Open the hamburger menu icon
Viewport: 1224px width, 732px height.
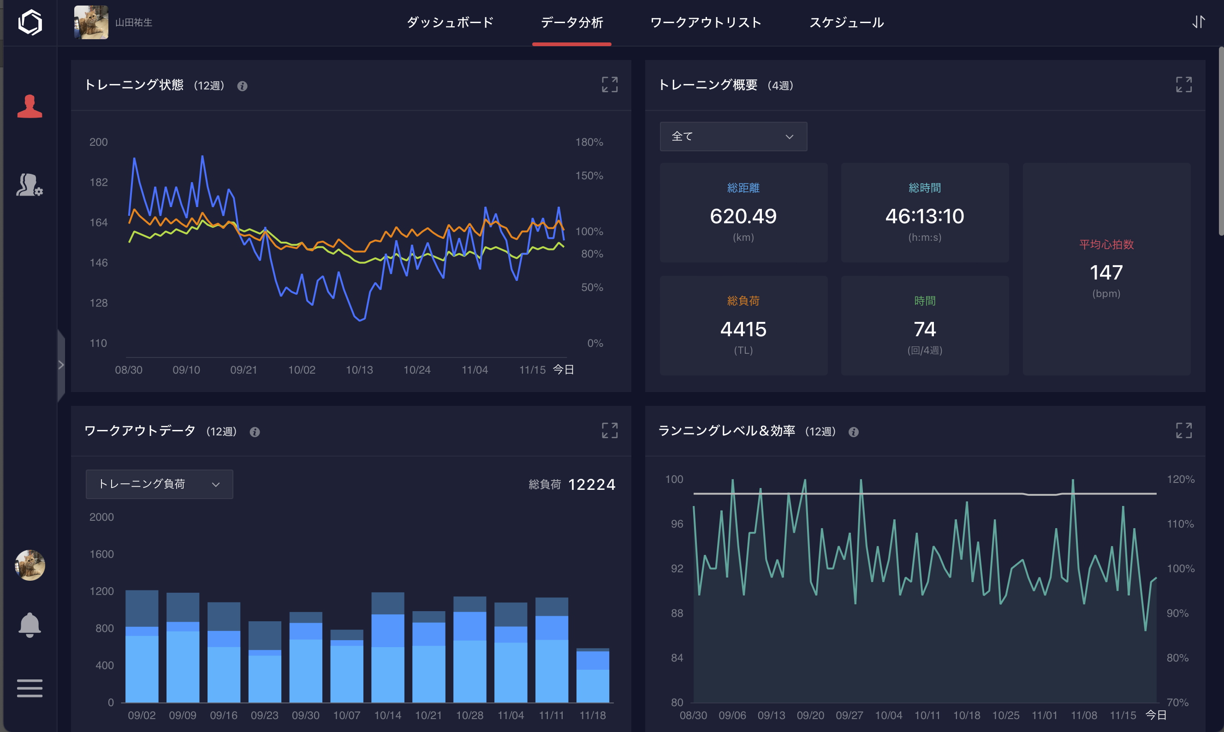[30, 688]
